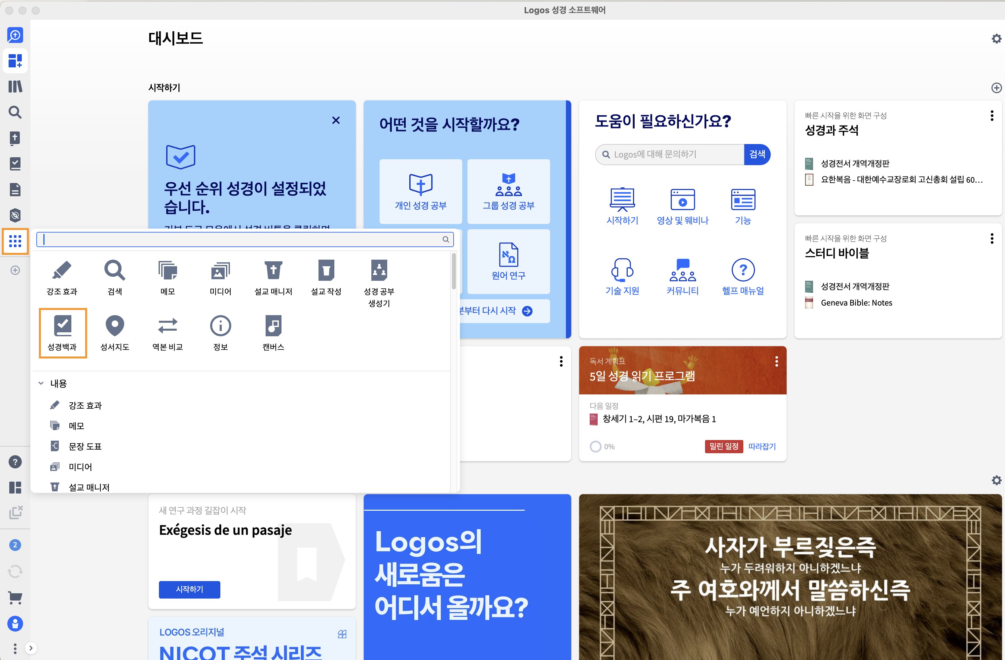Image resolution: width=1005 pixels, height=660 pixels.
Task: Open 헬프 매뉴얼 help link
Action: pyautogui.click(x=743, y=277)
